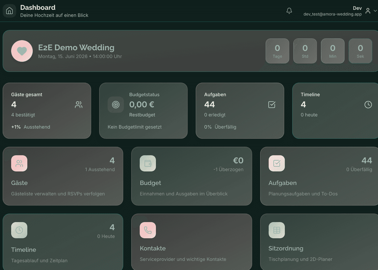The width and height of the screenshot is (378, 270).
Task: Click the '+1% Ausstehend' text
Action: (31, 127)
